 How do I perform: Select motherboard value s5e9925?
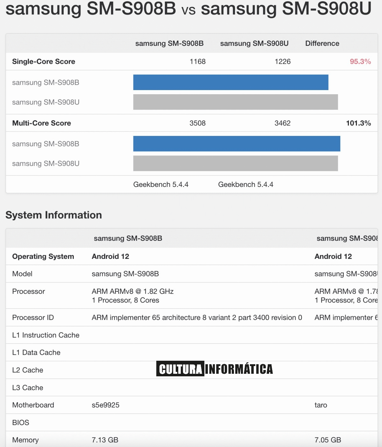click(106, 405)
